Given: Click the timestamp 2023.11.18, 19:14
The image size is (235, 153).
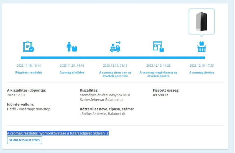Looking at the screenshot, I should point(28,65).
